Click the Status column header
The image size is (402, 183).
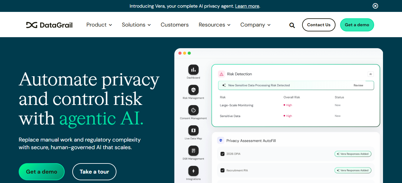339,97
